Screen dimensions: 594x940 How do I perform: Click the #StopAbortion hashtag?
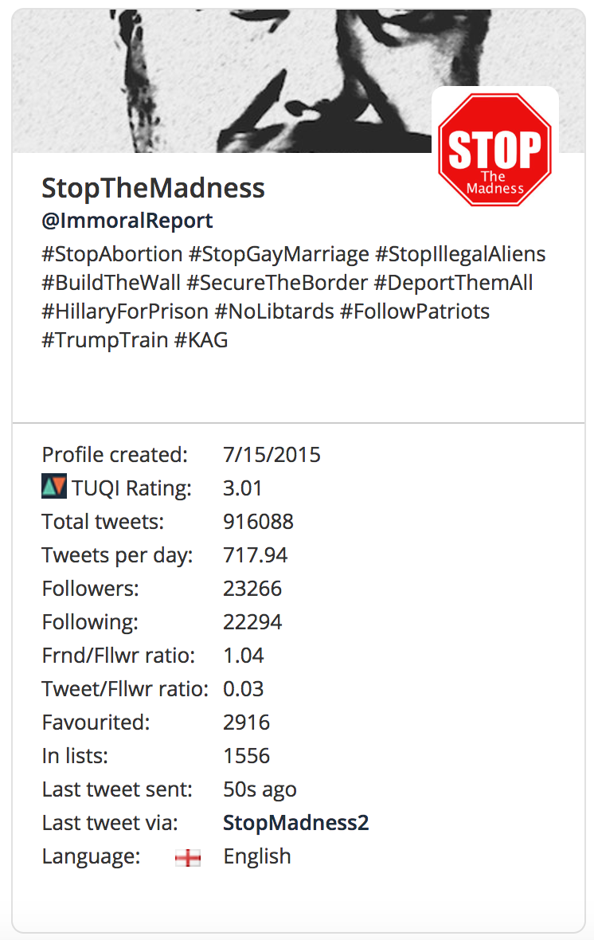pos(112,254)
